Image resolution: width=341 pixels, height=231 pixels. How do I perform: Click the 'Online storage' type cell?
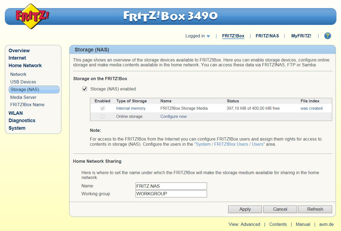point(129,116)
